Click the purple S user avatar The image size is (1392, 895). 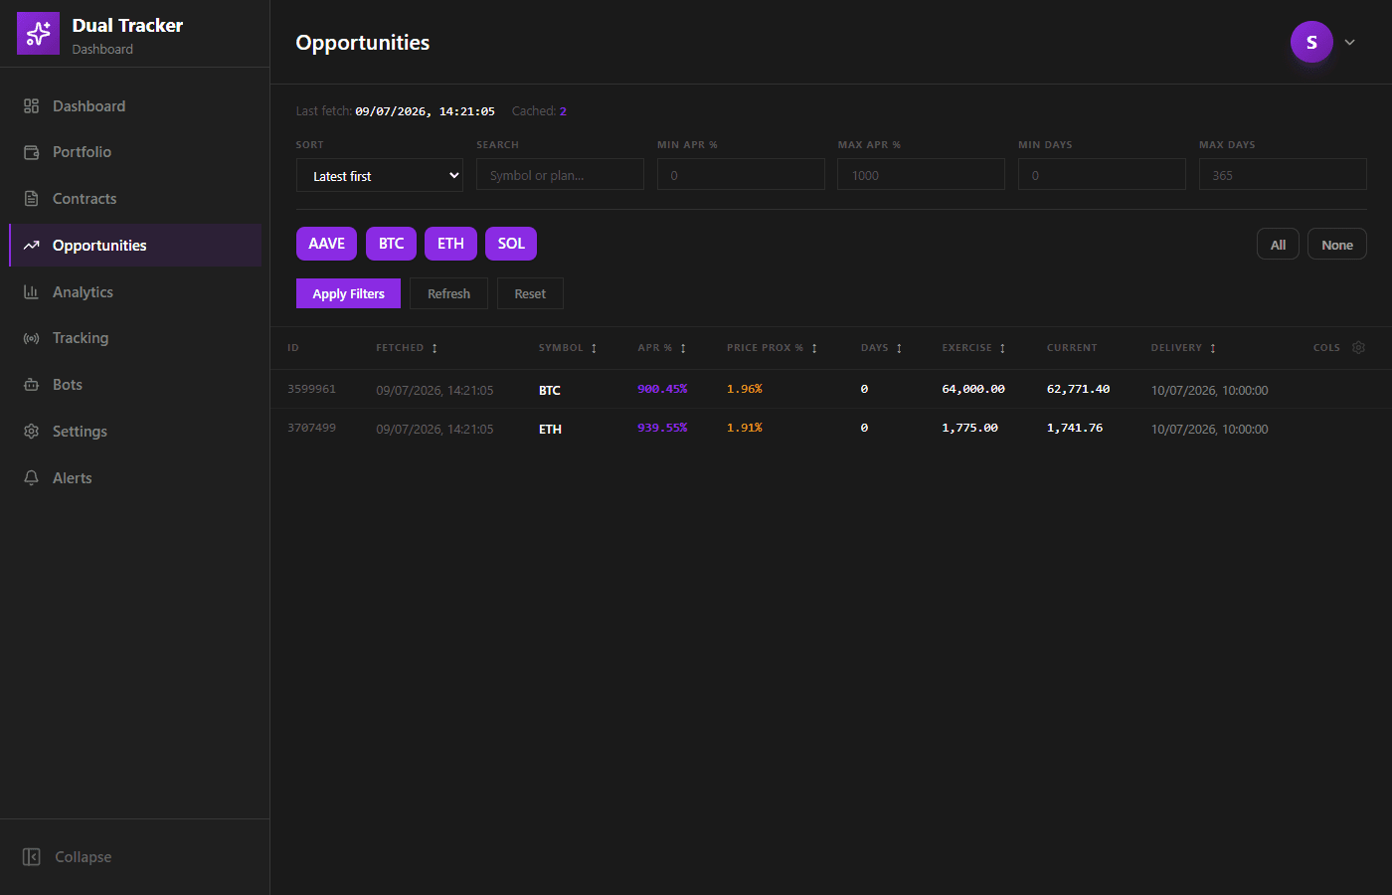click(x=1311, y=42)
